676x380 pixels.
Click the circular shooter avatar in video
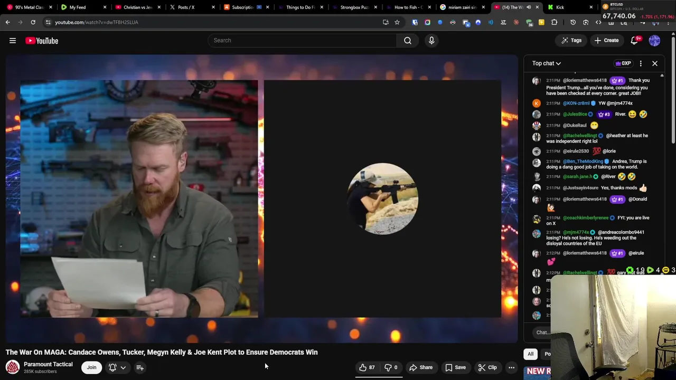click(383, 198)
